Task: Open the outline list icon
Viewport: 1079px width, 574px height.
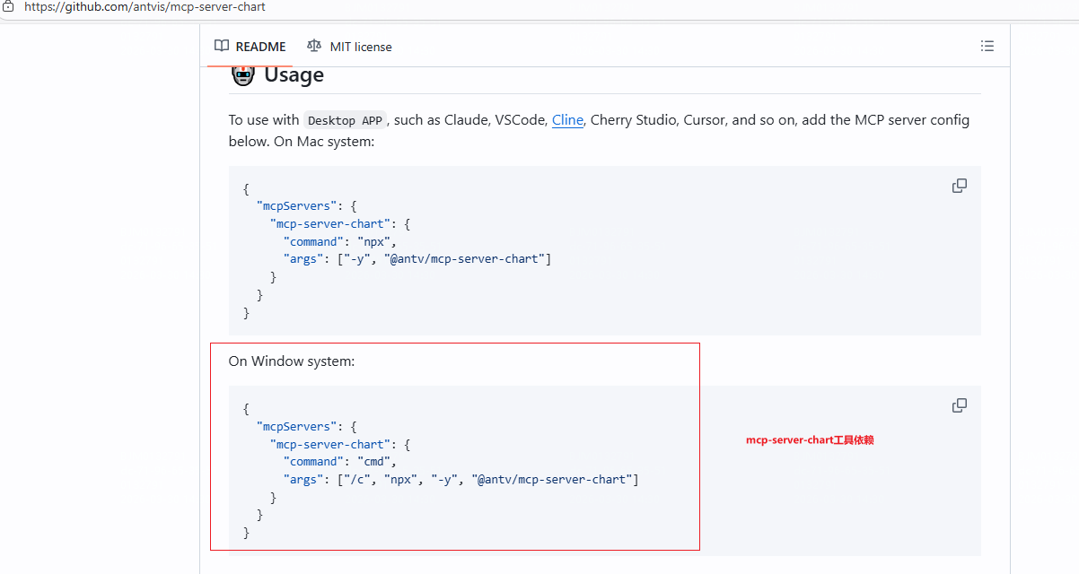Action: click(987, 47)
